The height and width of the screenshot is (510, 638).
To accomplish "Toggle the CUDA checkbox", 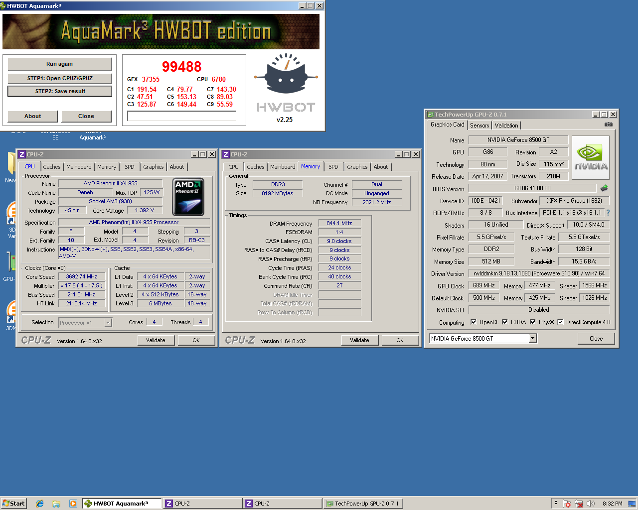I will point(505,322).
